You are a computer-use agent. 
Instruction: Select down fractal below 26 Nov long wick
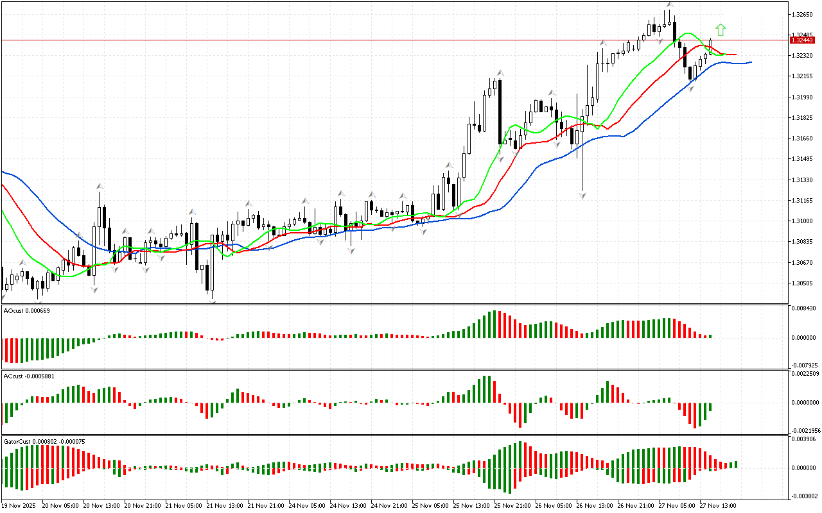pyautogui.click(x=582, y=195)
